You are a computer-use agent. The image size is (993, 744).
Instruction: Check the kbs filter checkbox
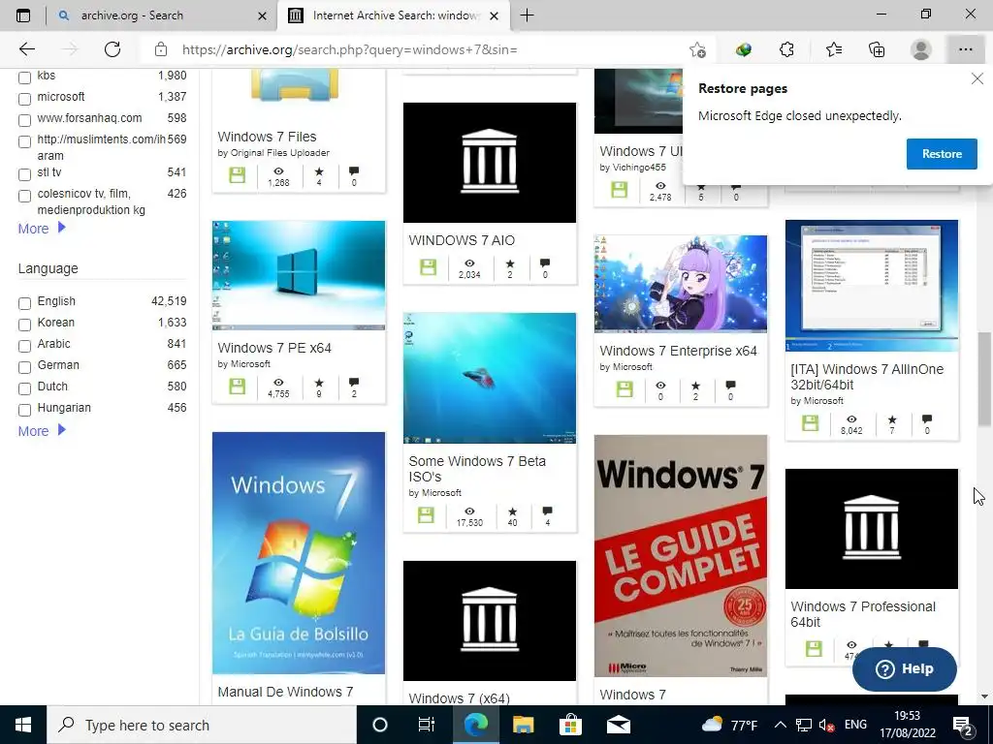click(x=24, y=77)
